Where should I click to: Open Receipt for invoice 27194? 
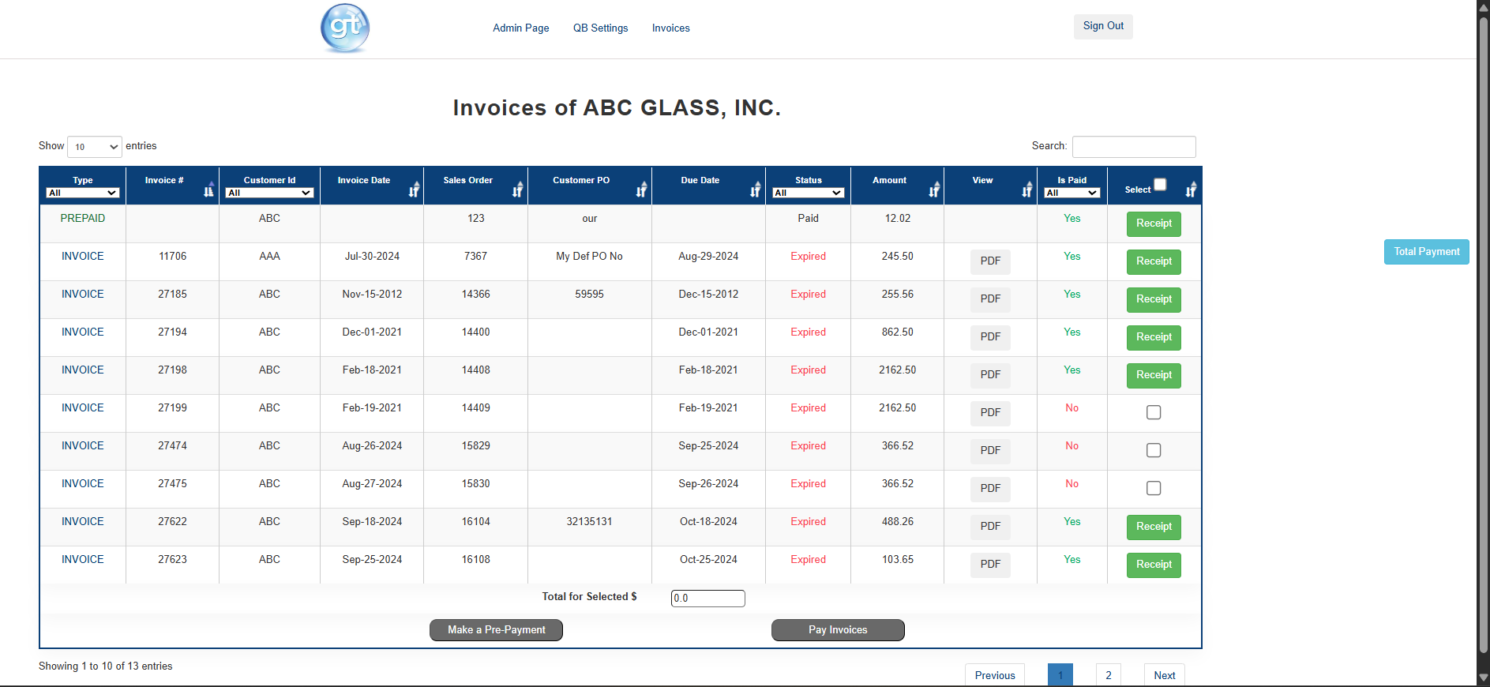1154,337
